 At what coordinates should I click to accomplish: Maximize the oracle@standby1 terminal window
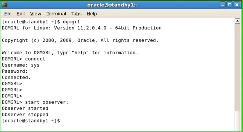[230, 5]
